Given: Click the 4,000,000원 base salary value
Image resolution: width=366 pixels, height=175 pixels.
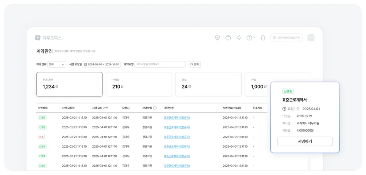Looking at the screenshot, I should pos(305,130).
